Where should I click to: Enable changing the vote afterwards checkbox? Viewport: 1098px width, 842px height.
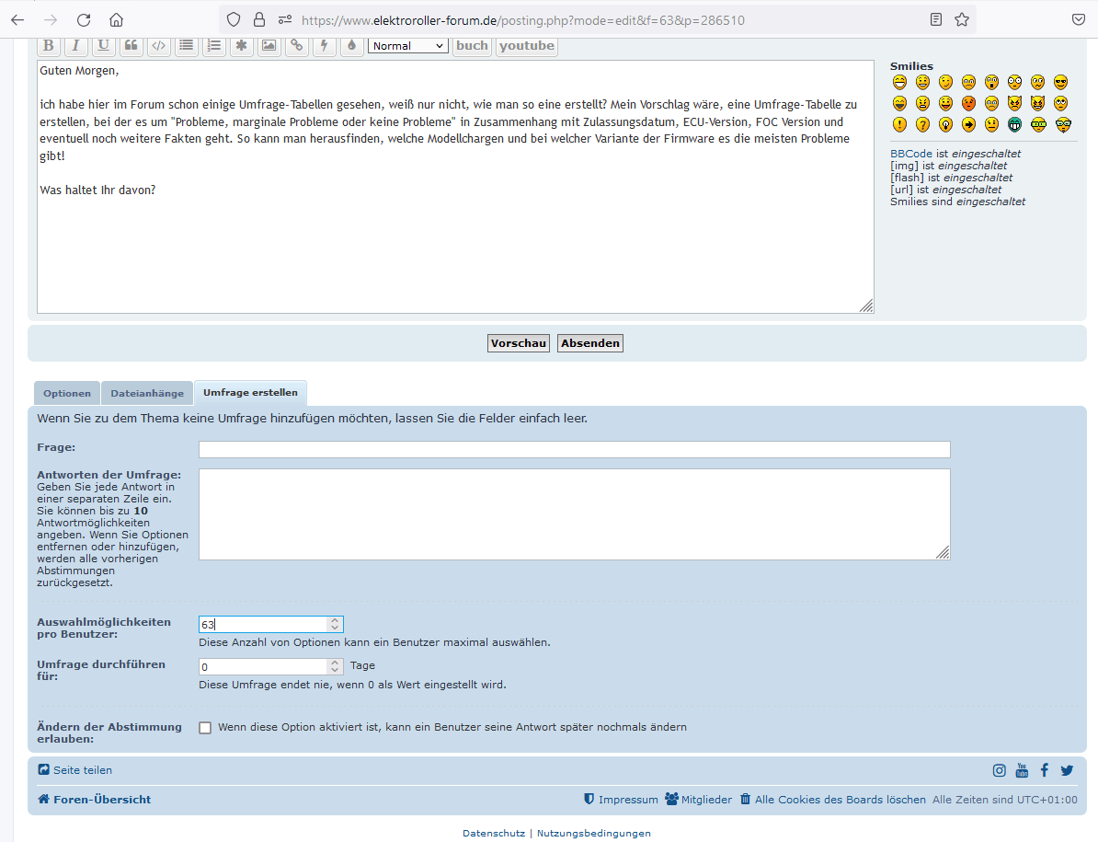pos(205,728)
